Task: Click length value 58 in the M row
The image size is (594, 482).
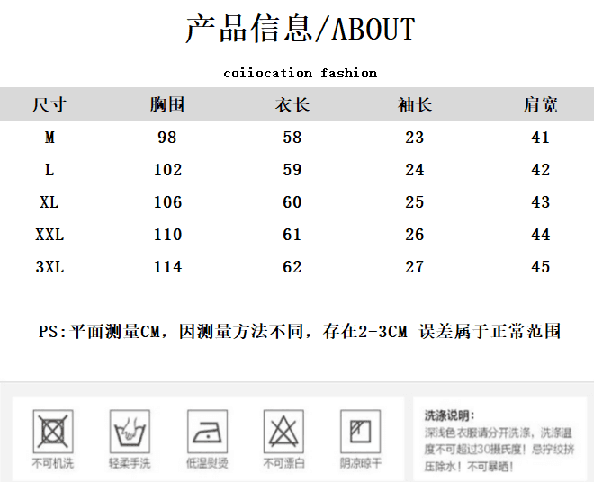Action: (292, 138)
